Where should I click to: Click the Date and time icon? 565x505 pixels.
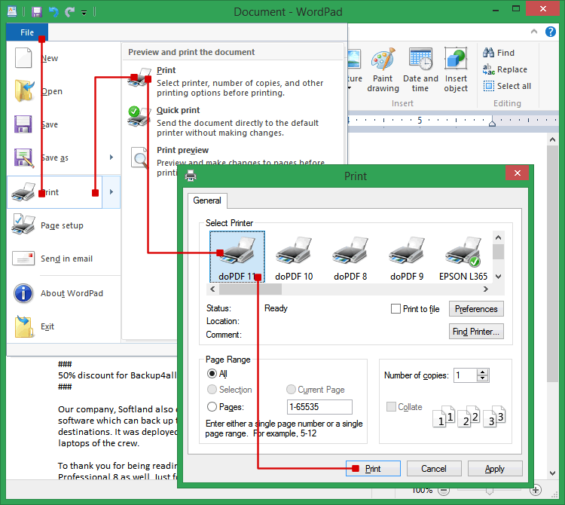pyautogui.click(x=420, y=59)
